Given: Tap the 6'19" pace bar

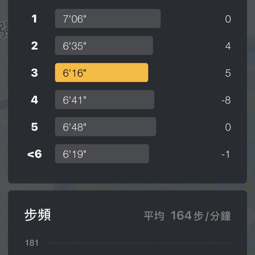Looking at the screenshot, I should coord(102,154).
